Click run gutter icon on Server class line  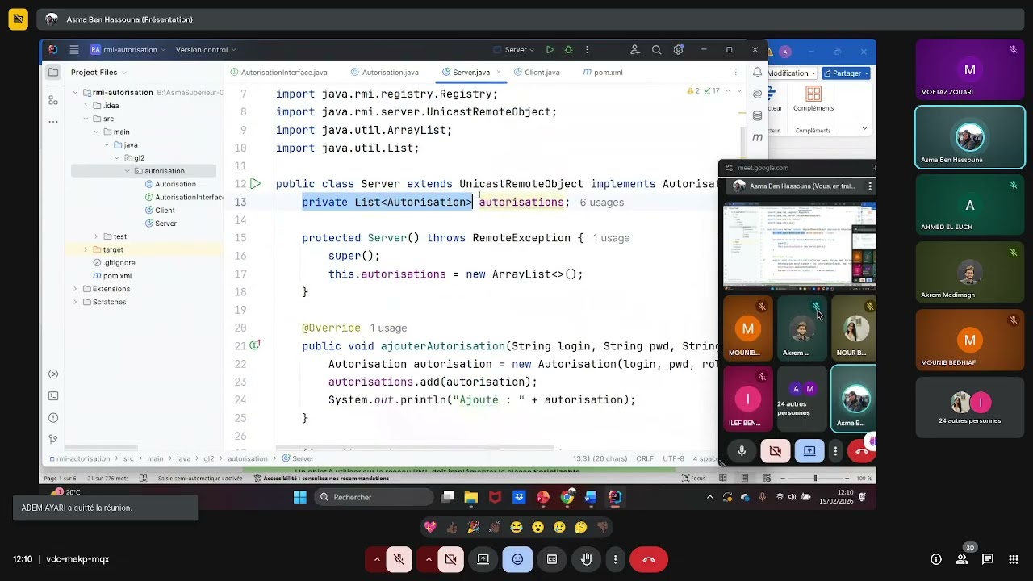pyautogui.click(x=255, y=184)
